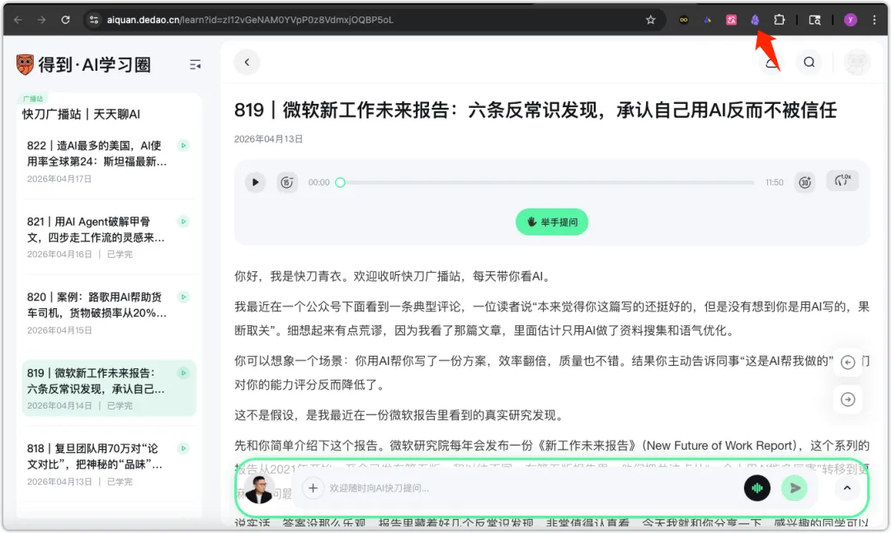Open the infinity-symbol browser extension
Image resolution: width=891 pixels, height=533 pixels.
pyautogui.click(x=684, y=20)
